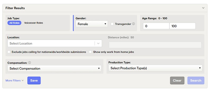Open the Gender dropdown
211x105 pixels.
(92, 24)
